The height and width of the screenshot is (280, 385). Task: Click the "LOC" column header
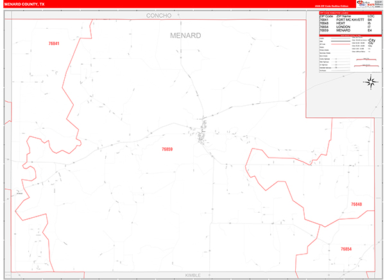371,16
